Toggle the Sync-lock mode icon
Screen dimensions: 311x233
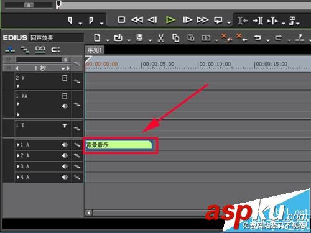point(25,50)
